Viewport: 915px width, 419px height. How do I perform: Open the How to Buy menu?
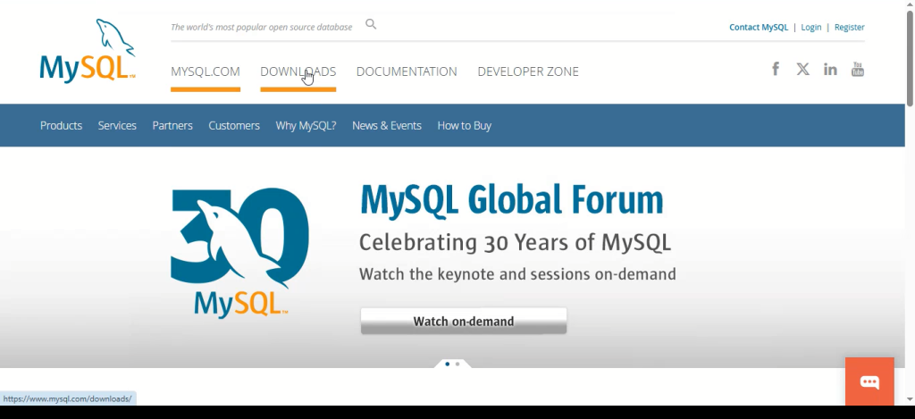pos(465,125)
